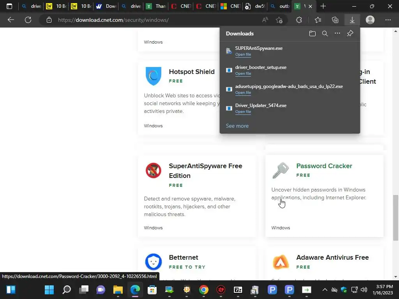Pin the Downloads panel
The image size is (399, 299).
pos(350,33)
